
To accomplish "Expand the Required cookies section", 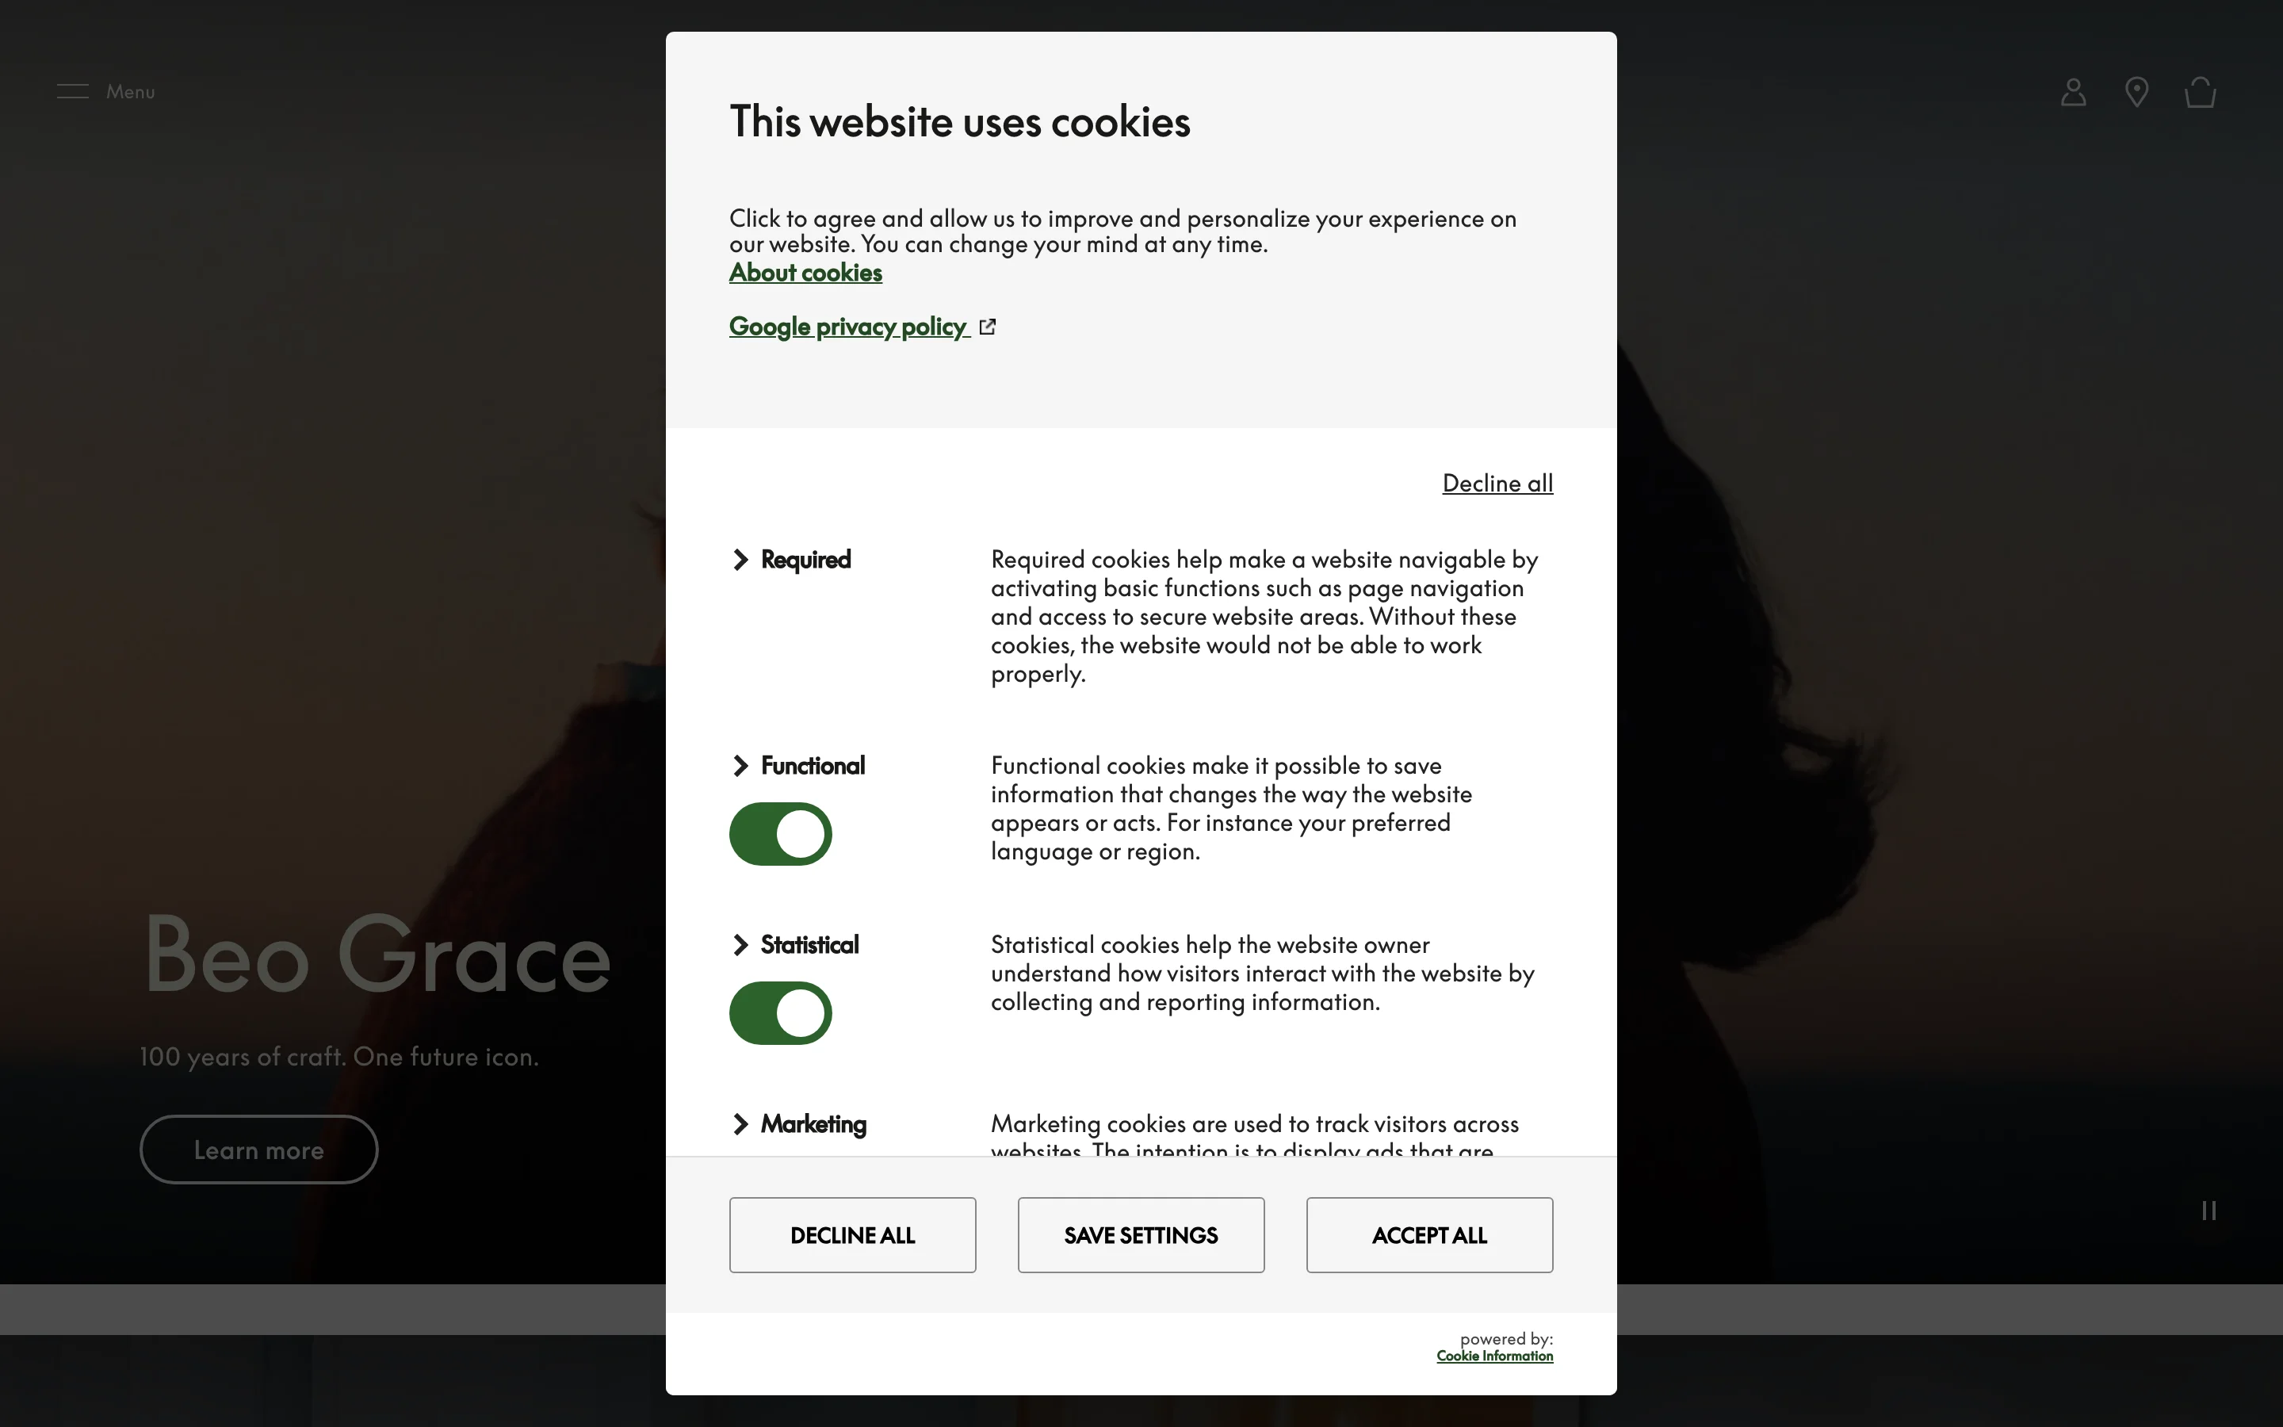I will [x=740, y=560].
